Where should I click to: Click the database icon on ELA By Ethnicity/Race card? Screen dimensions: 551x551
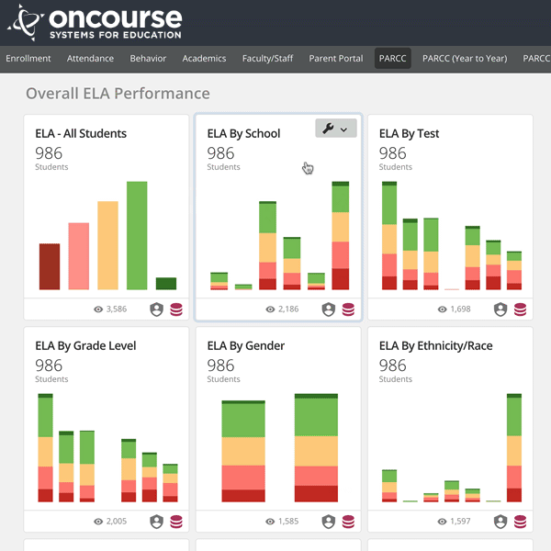click(x=520, y=522)
